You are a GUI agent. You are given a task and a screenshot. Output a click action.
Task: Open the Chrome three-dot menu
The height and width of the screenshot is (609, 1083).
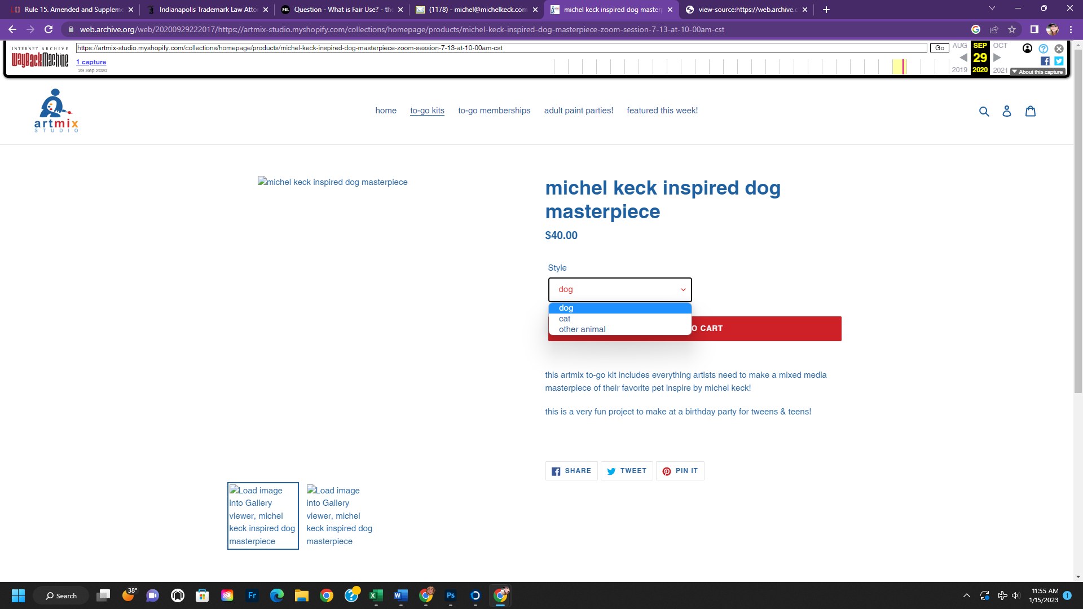1071,29
